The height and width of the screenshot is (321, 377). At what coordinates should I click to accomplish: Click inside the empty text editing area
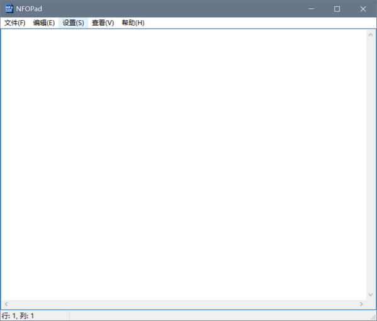184,164
